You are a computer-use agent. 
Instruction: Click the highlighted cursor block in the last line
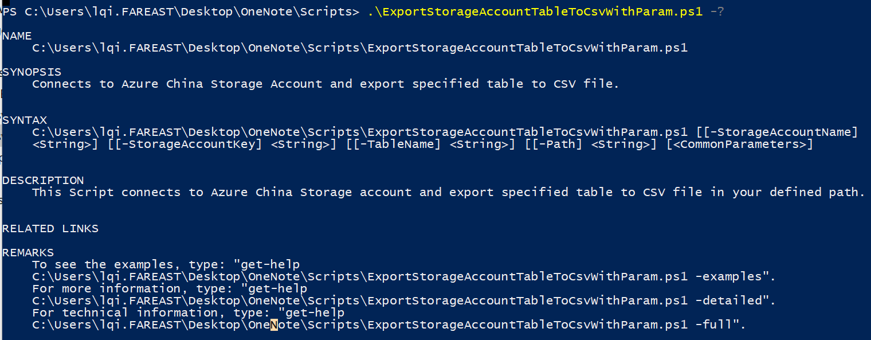point(274,325)
